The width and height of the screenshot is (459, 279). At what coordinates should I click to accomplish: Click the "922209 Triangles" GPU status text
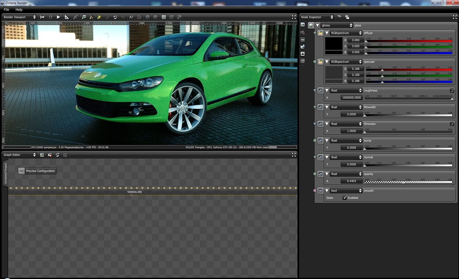(227, 147)
